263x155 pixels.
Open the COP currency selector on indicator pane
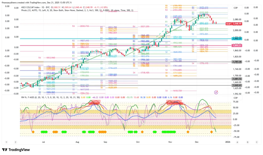(236, 98)
